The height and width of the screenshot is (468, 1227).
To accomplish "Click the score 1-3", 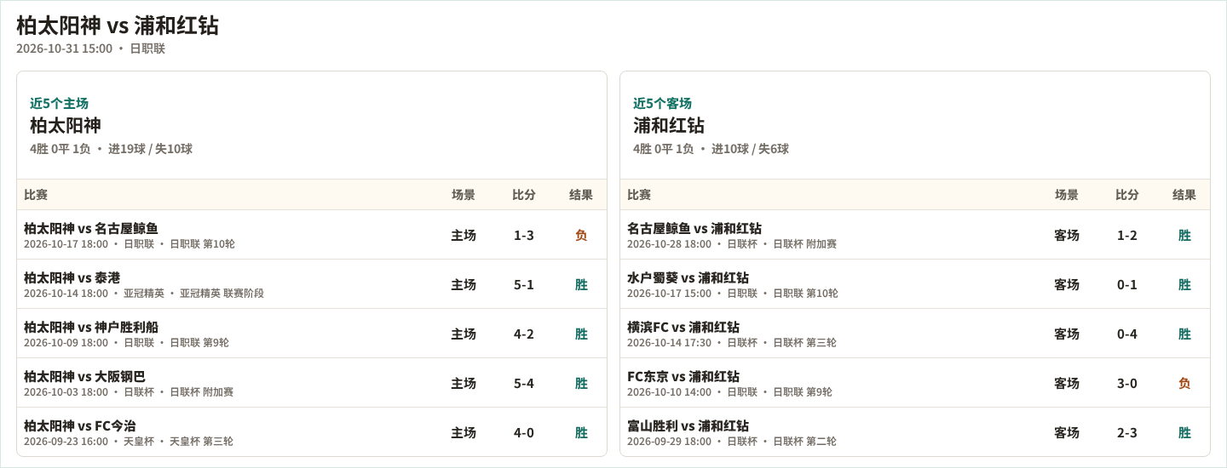I will [524, 235].
